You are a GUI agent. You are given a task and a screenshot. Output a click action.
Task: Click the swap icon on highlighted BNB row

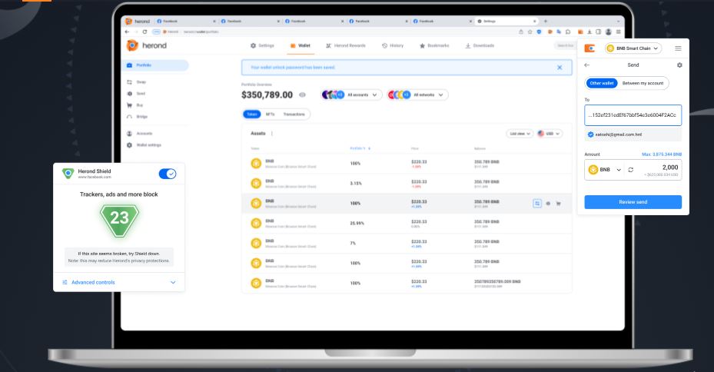(x=538, y=204)
